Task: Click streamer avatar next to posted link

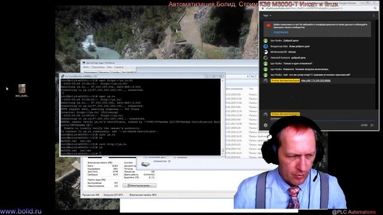Action: click(266, 81)
